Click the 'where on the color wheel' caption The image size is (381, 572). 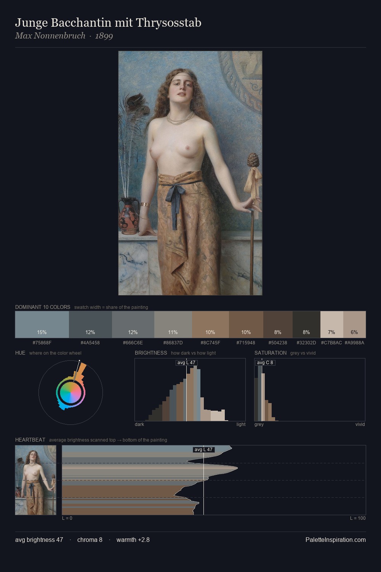55,353
